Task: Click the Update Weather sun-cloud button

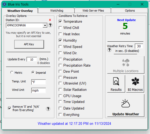Action: [126, 105]
